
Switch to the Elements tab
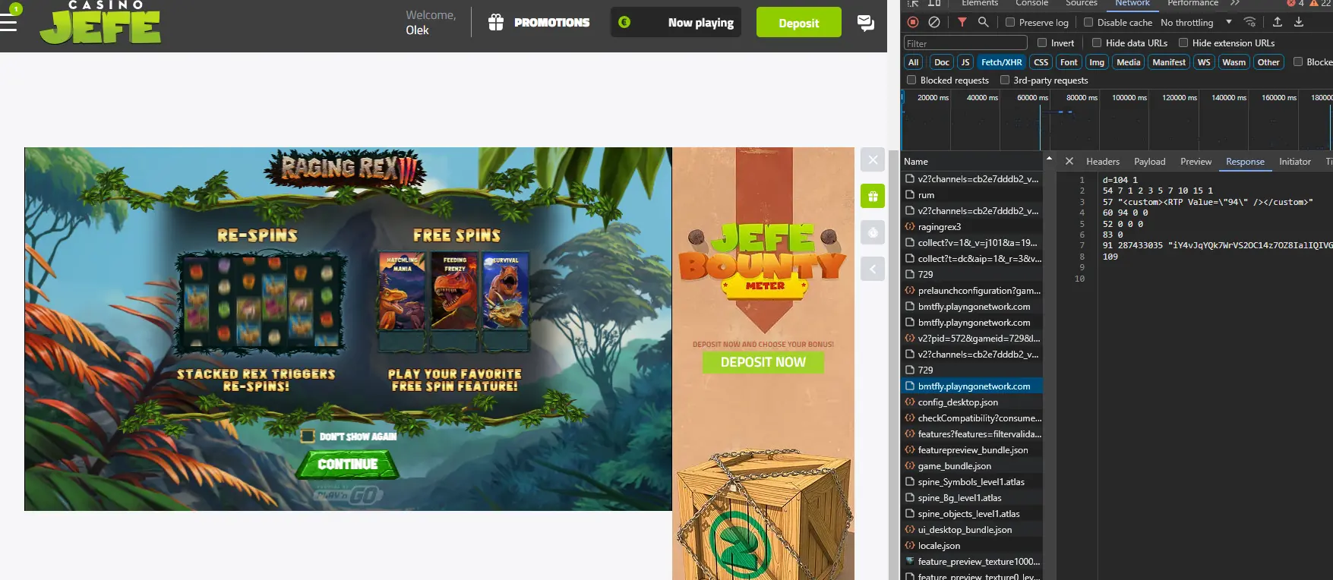coord(980,3)
